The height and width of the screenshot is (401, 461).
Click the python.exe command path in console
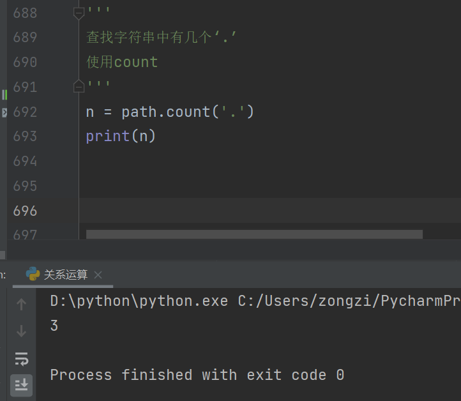point(139,301)
